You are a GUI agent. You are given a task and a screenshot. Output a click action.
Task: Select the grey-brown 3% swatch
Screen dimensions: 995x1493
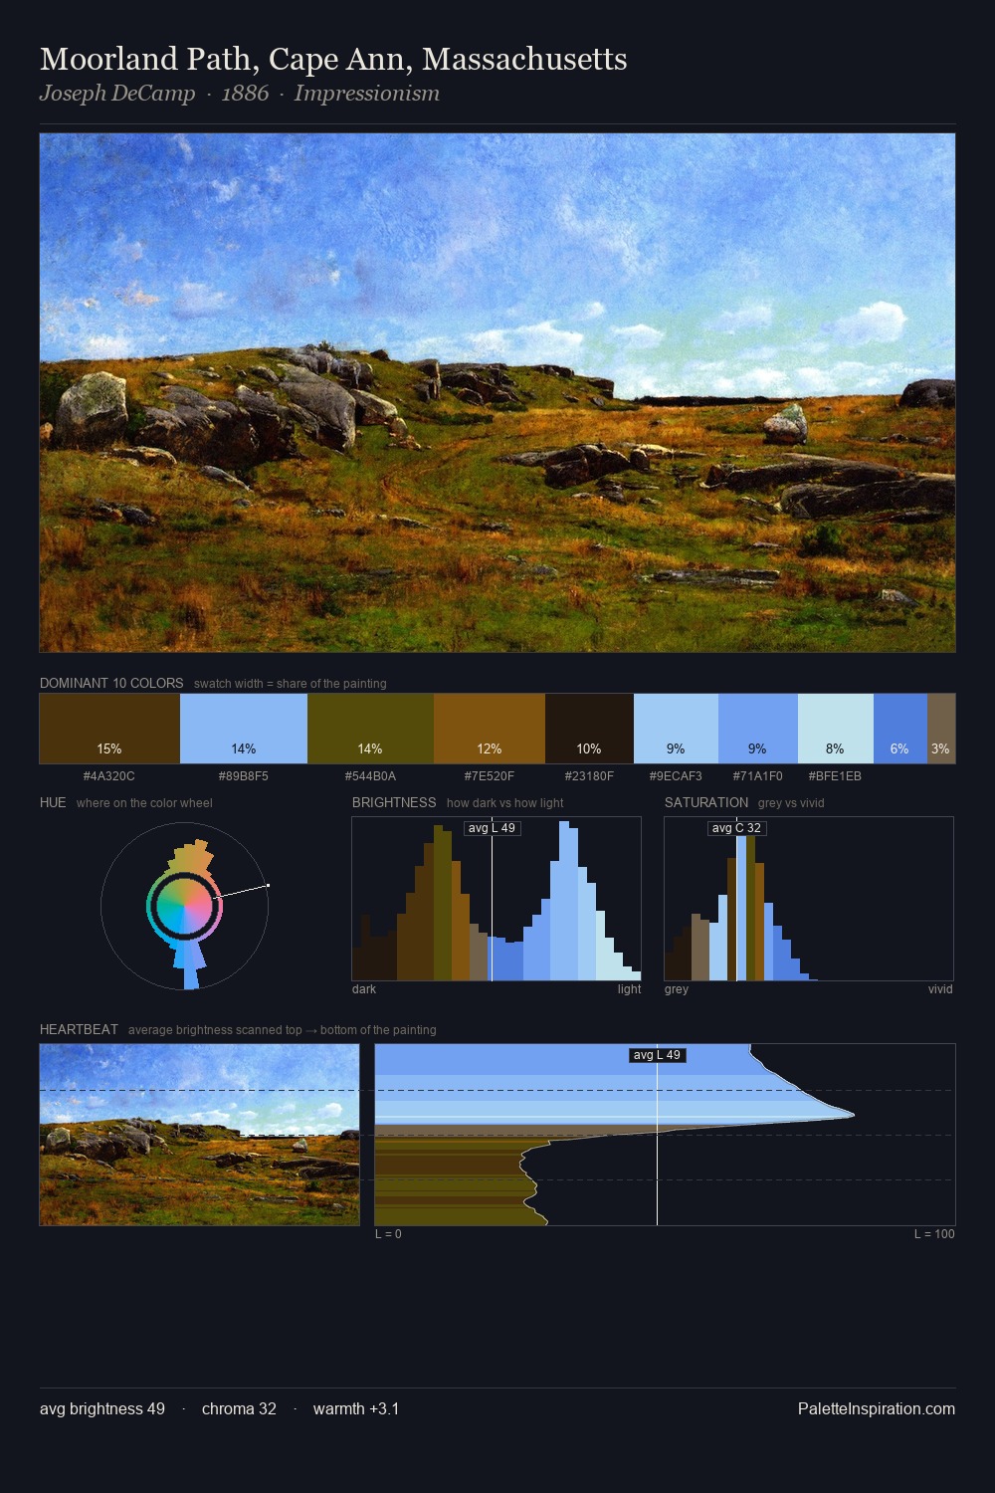[941, 729]
